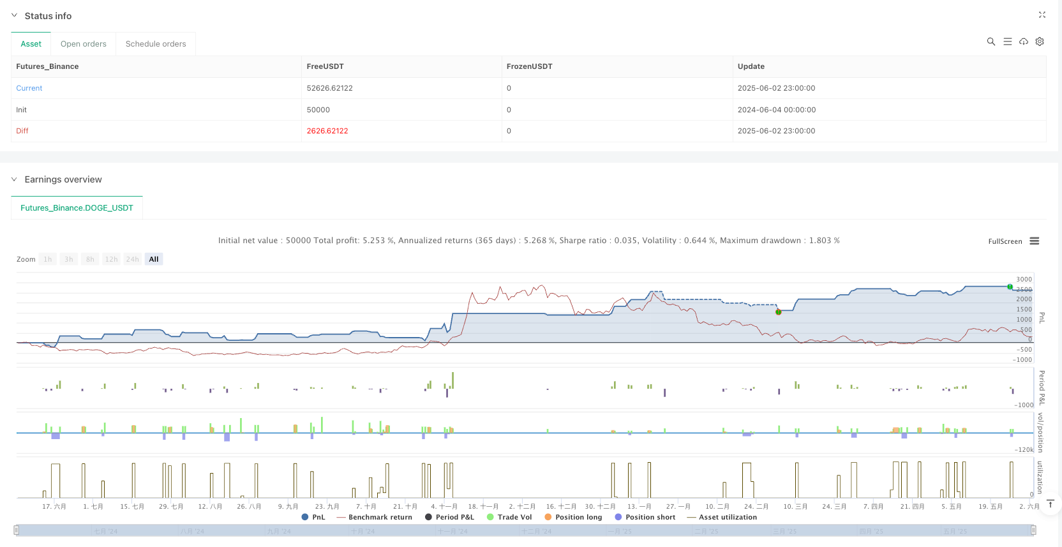Collapse the Earnings overview section
The width and height of the screenshot is (1062, 547).
pos(14,179)
